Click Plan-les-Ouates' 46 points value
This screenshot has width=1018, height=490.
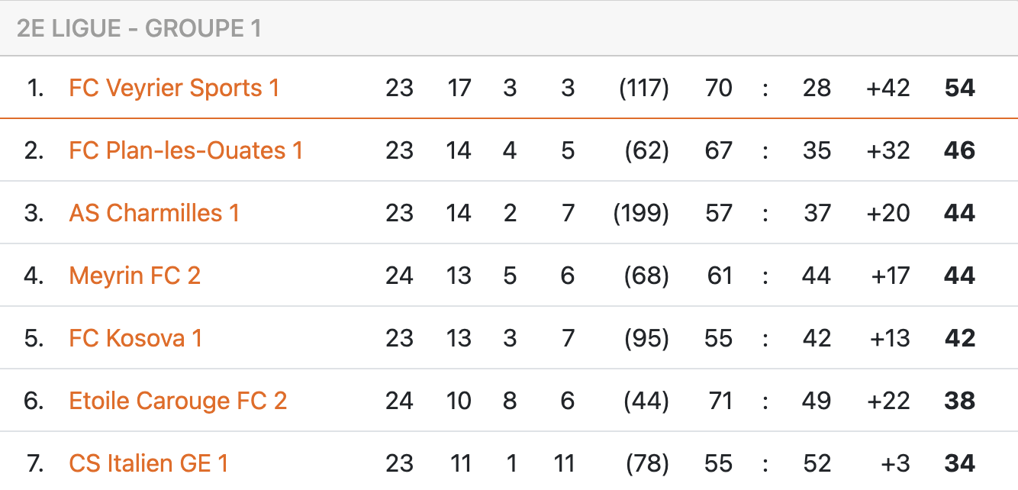coord(960,150)
